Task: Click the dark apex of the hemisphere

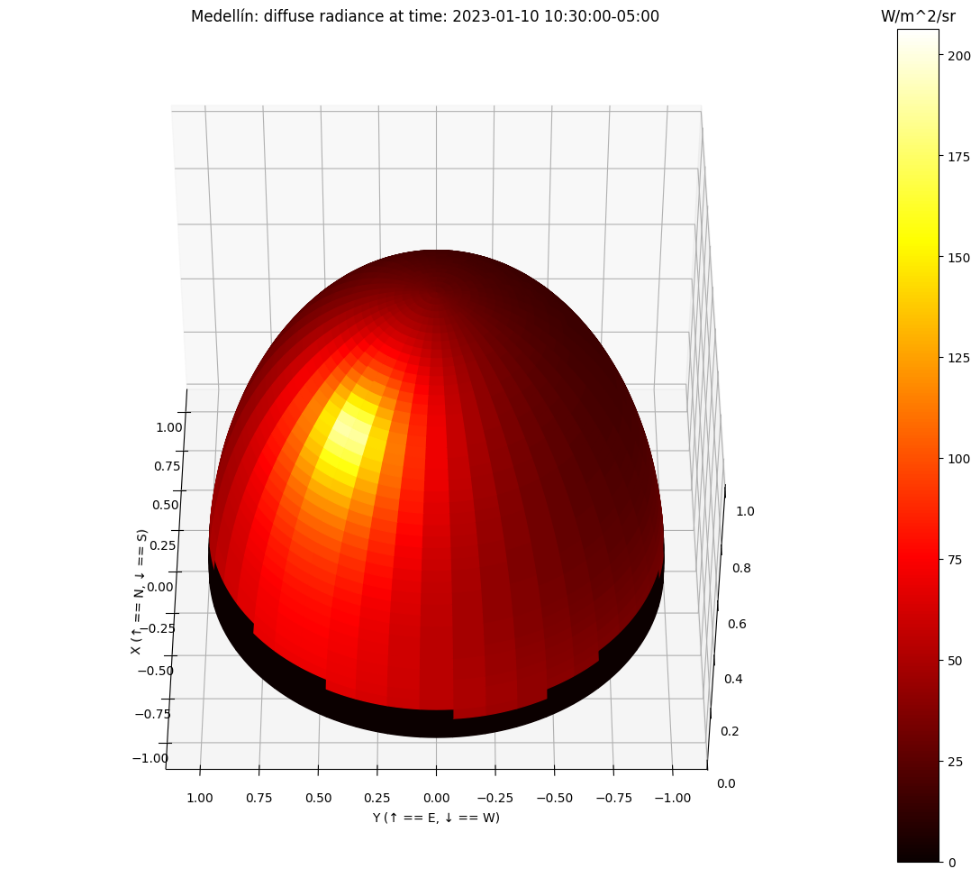Action: tap(436, 256)
